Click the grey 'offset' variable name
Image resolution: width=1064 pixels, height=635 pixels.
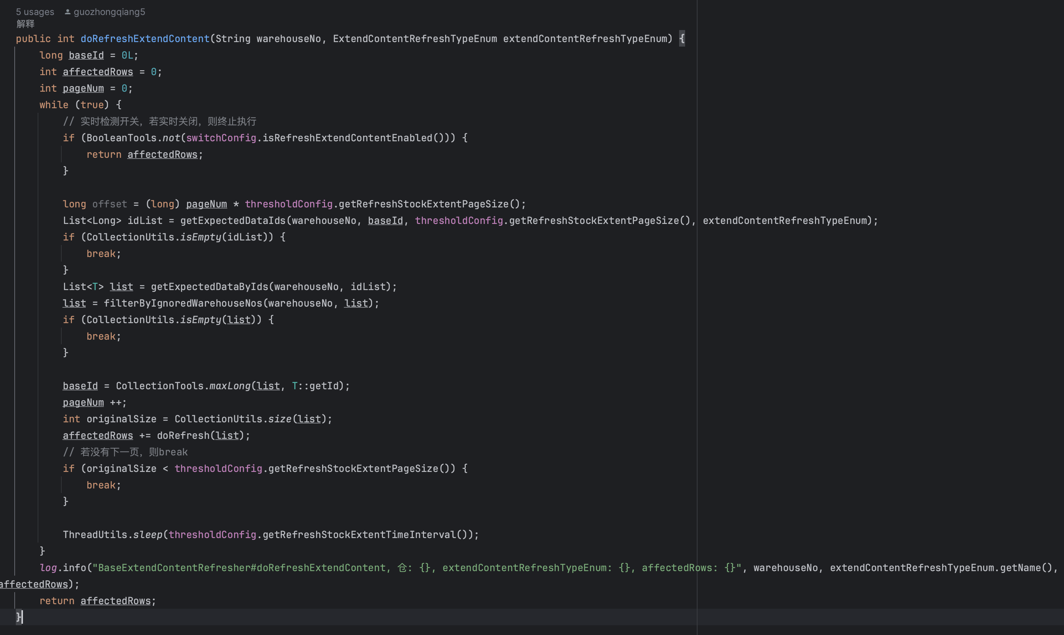pyautogui.click(x=109, y=204)
